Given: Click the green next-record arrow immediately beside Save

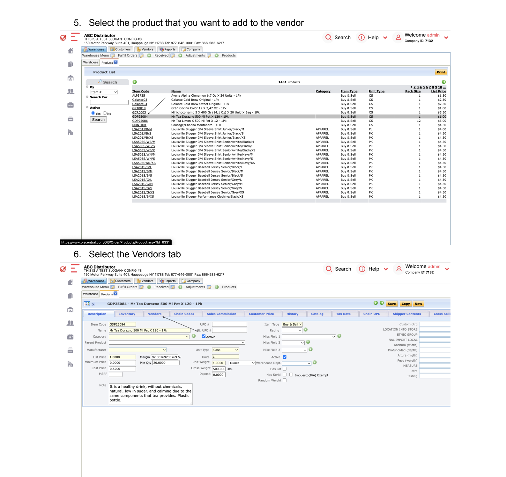Looking at the screenshot, I should coord(382,303).
